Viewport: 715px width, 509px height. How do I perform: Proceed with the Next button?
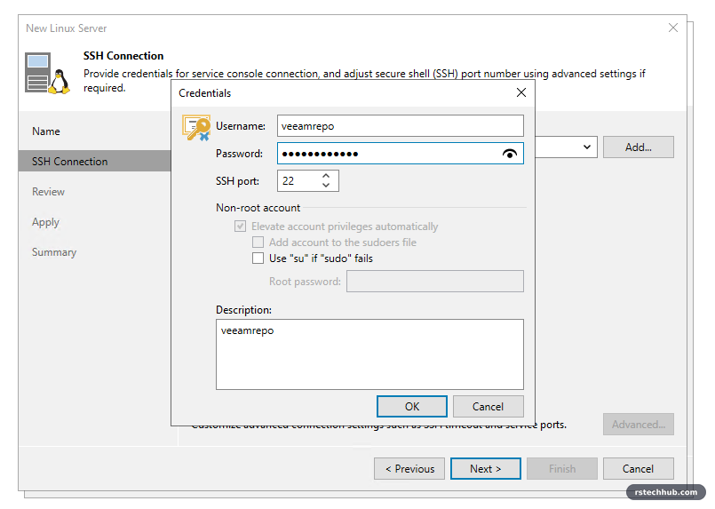point(486,469)
